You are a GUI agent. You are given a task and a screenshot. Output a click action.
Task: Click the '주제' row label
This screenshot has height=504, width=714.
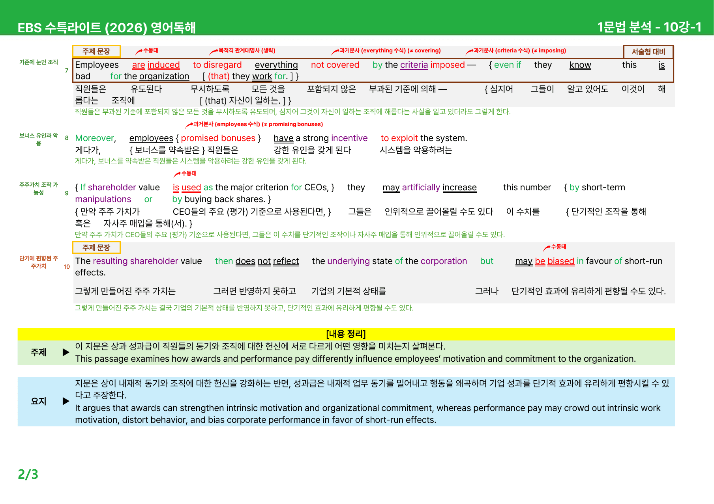[x=39, y=352]
